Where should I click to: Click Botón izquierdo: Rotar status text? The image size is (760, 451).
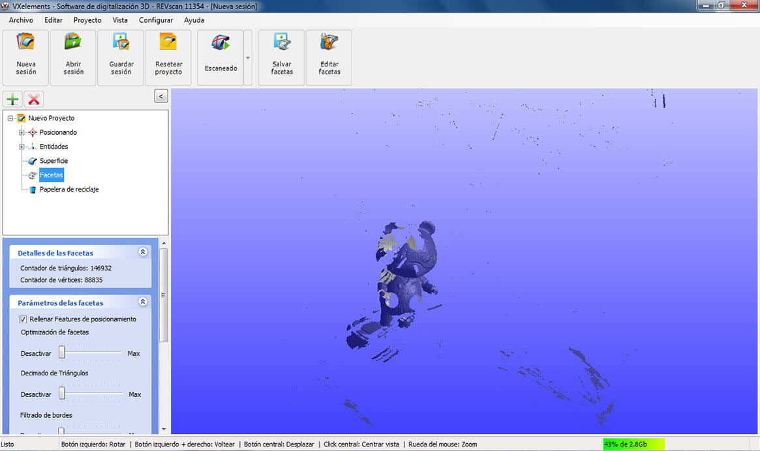coord(93,444)
